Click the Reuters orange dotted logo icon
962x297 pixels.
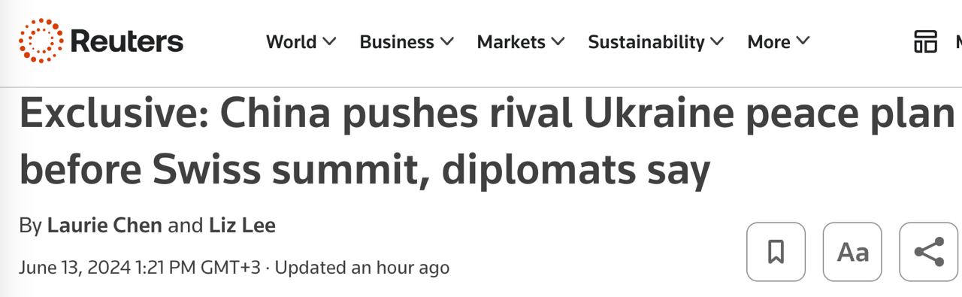point(41,41)
